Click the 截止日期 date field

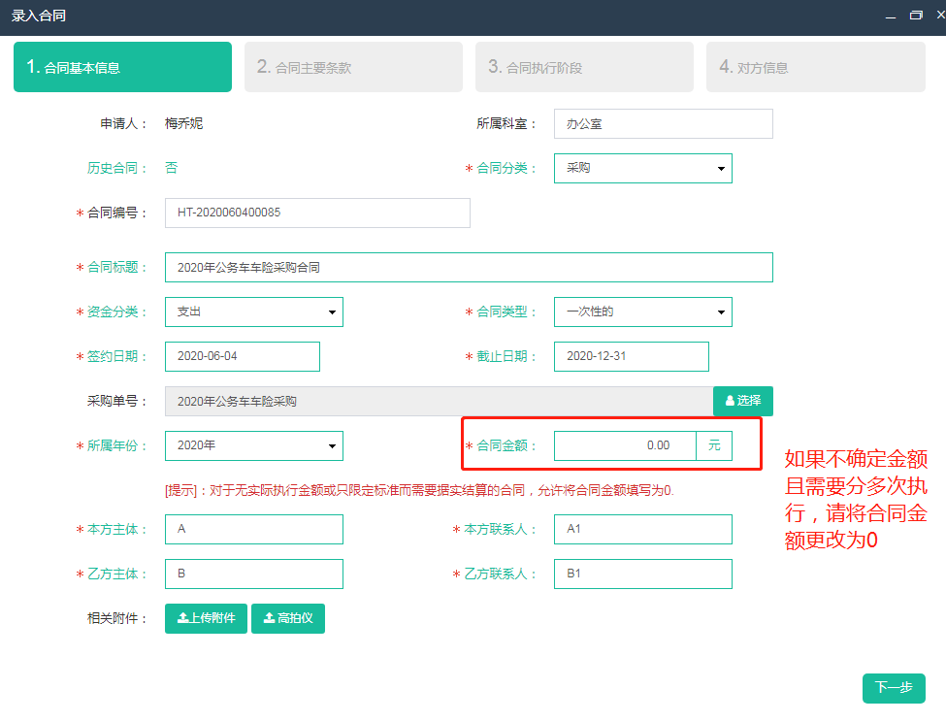[x=632, y=356]
